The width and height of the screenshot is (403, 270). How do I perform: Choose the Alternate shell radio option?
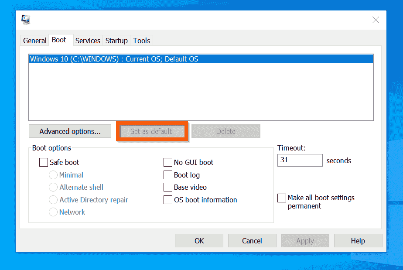click(53, 187)
